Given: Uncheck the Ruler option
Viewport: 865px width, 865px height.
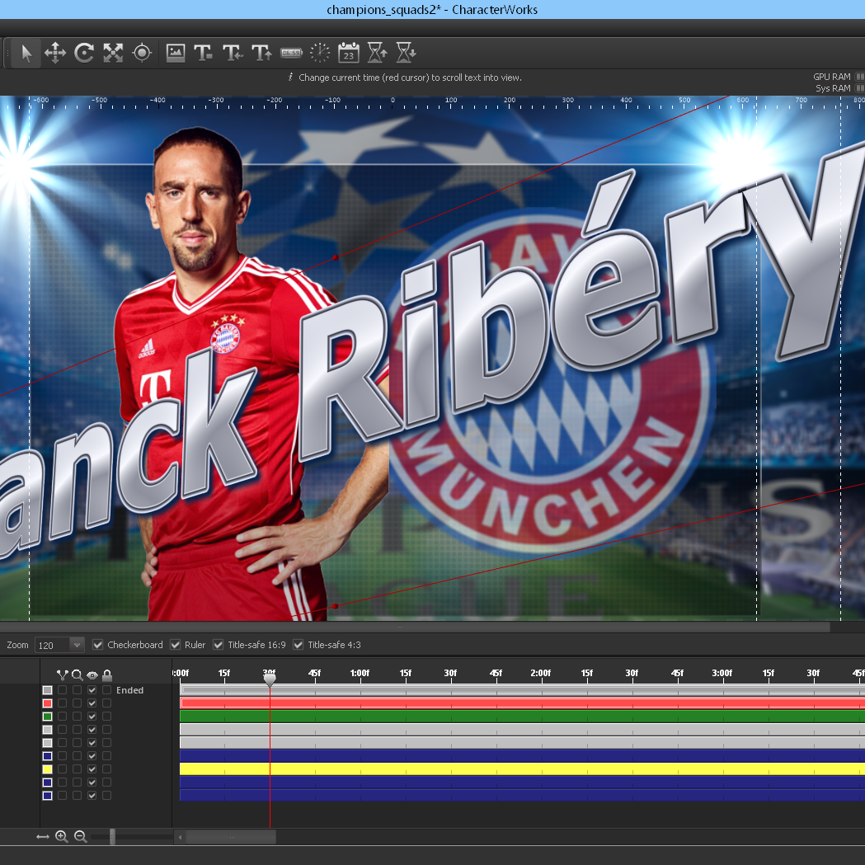Looking at the screenshot, I should [x=176, y=645].
